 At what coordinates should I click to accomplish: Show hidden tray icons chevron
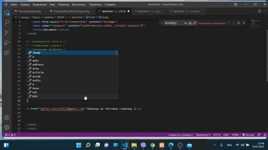click(x=215, y=145)
